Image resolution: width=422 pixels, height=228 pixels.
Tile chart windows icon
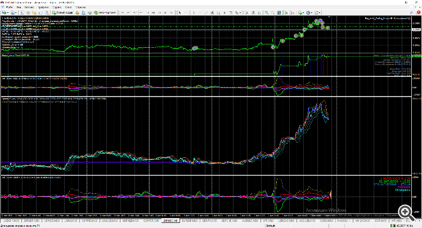coord(279,12)
